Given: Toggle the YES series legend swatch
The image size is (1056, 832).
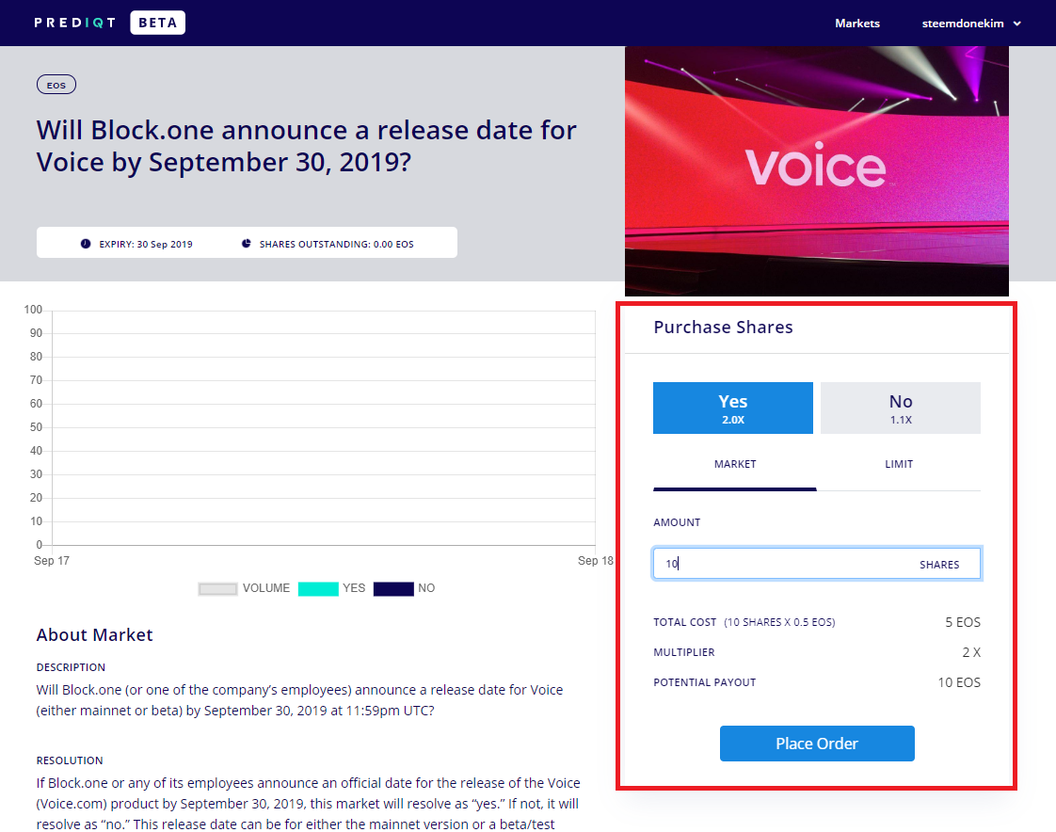Looking at the screenshot, I should (x=318, y=589).
